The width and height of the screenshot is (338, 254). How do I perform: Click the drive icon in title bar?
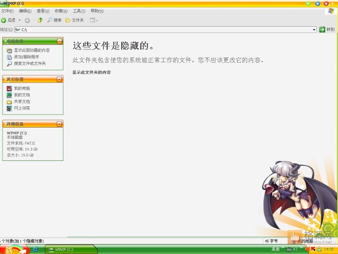click(x=3, y=3)
